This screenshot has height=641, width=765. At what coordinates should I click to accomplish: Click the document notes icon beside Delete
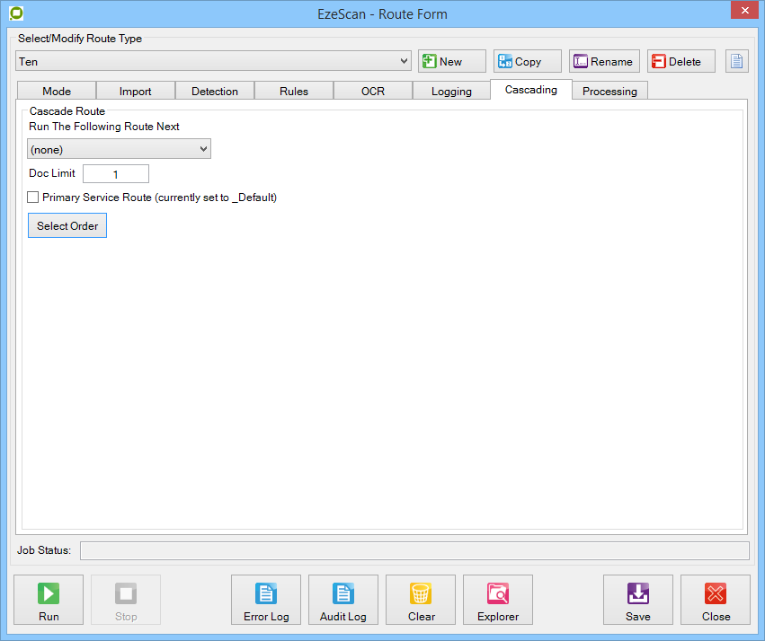[x=737, y=61]
